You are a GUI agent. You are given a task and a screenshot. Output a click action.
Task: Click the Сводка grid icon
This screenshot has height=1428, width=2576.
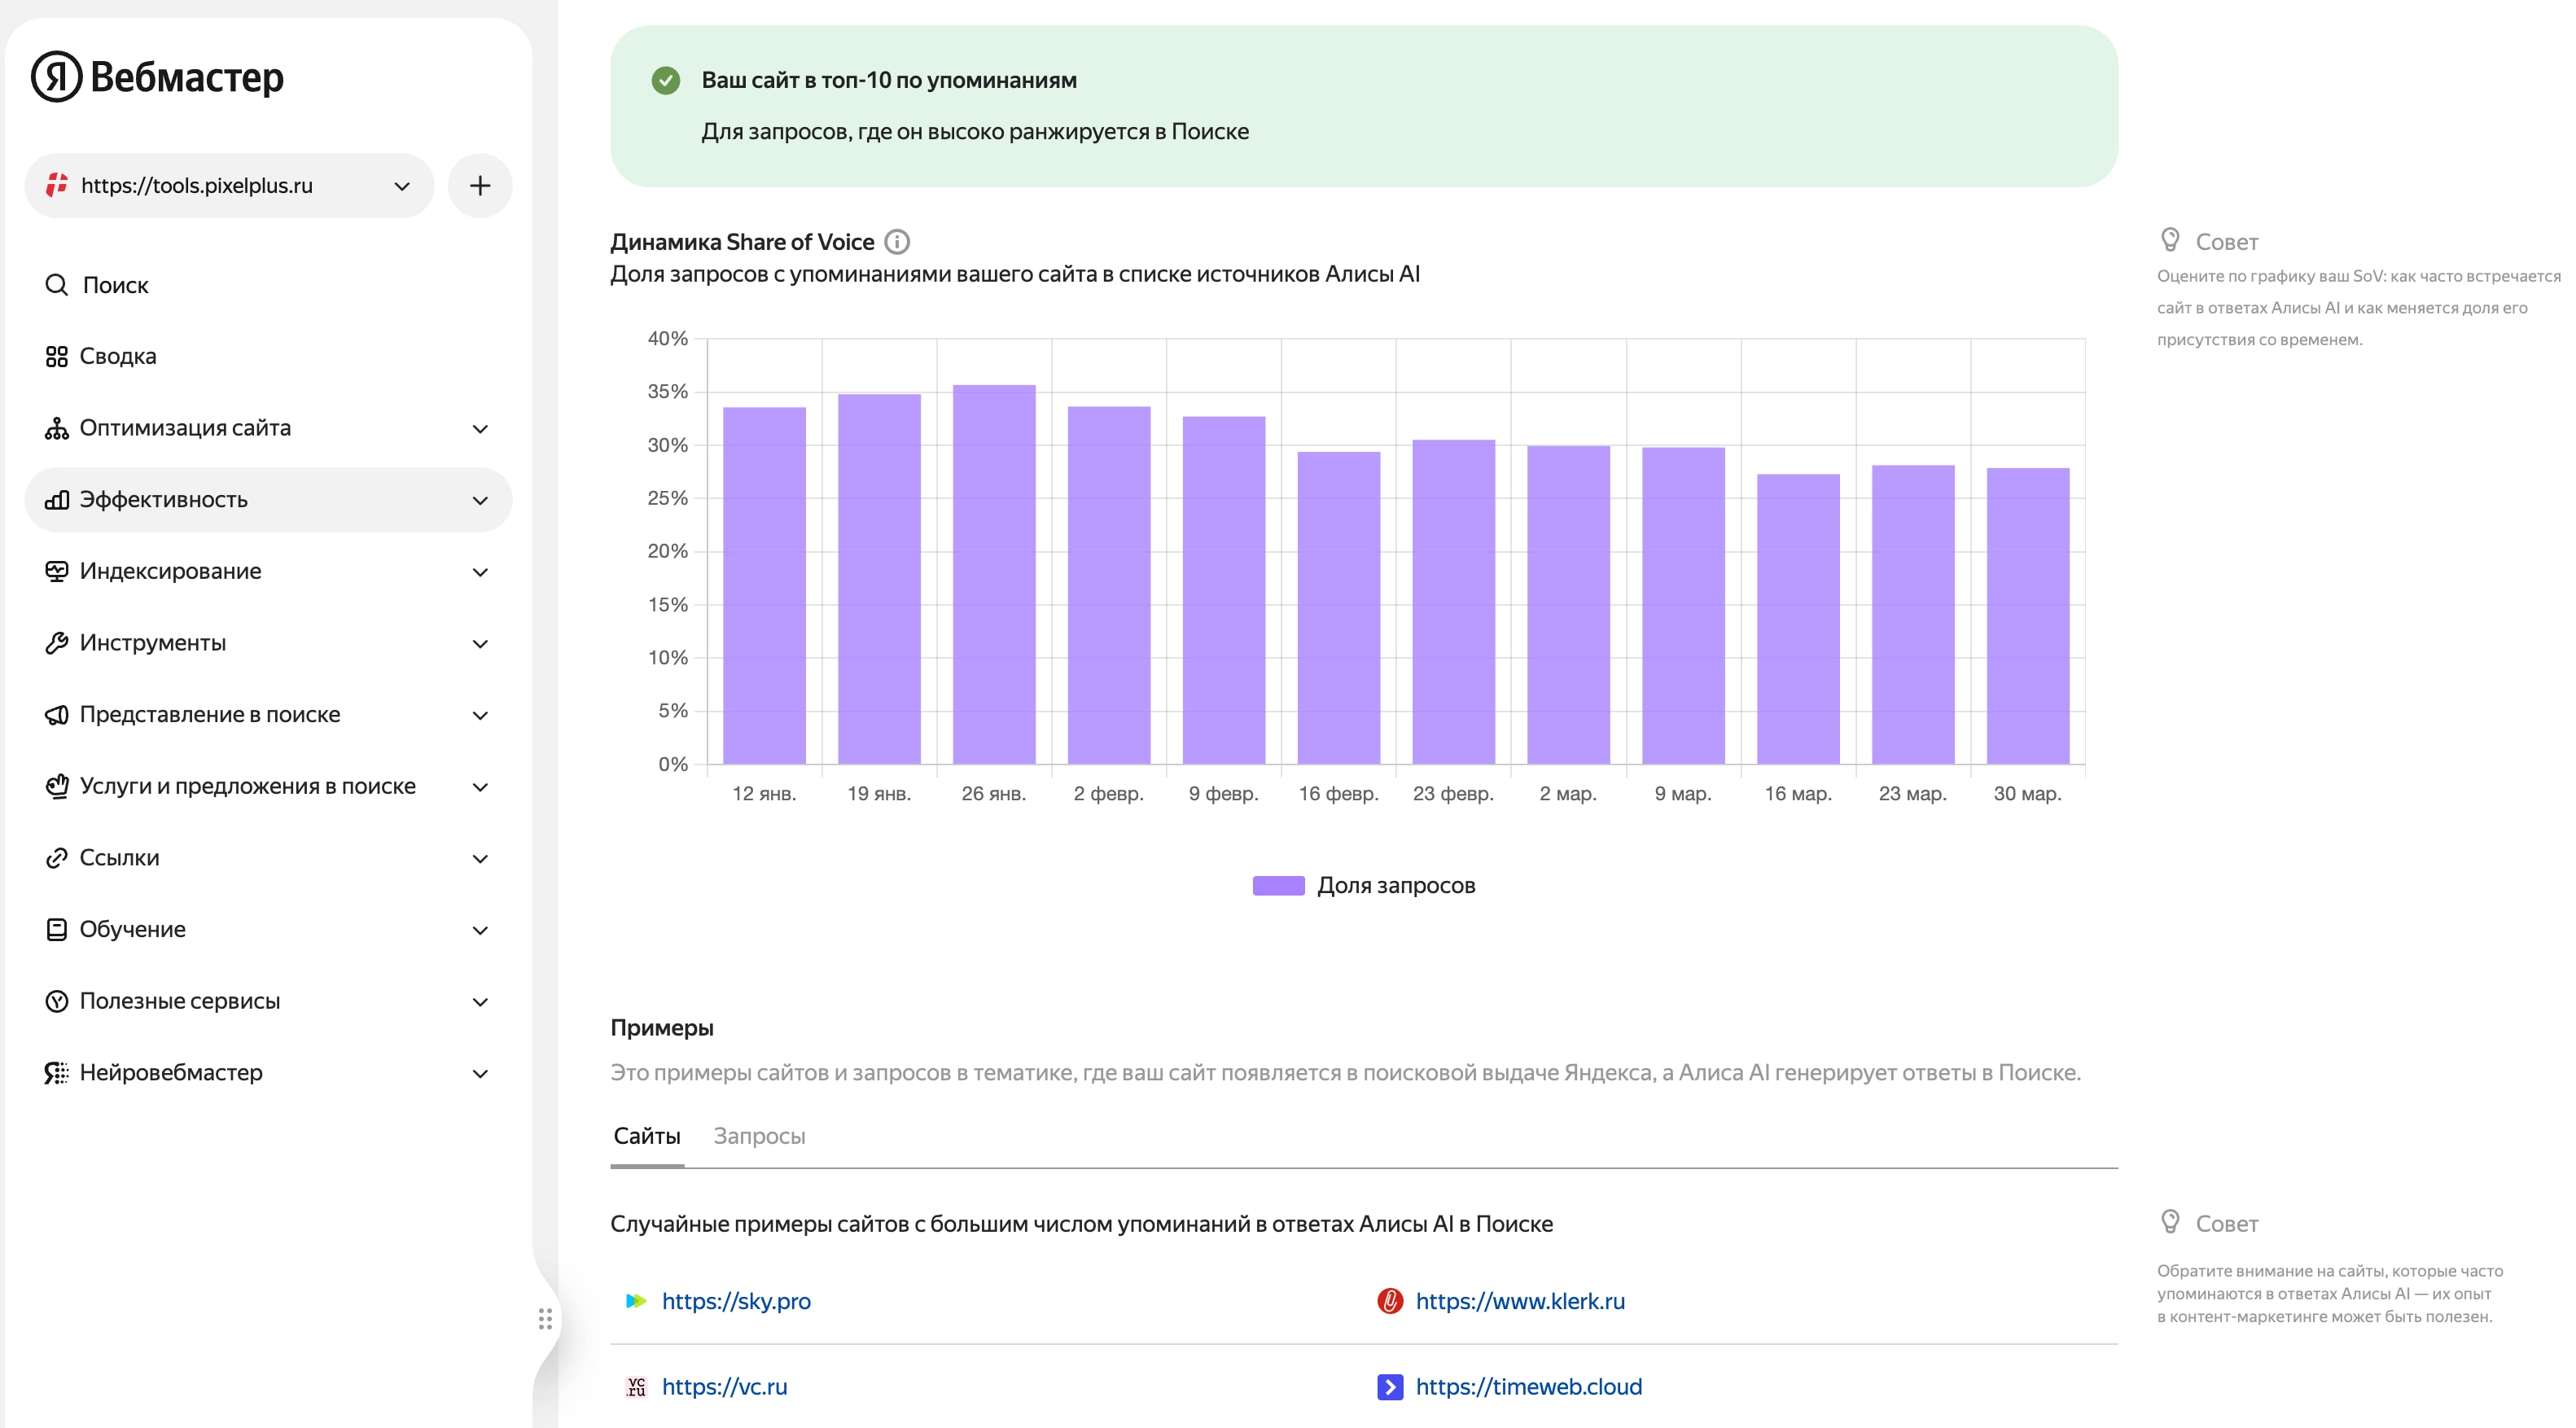click(56, 357)
